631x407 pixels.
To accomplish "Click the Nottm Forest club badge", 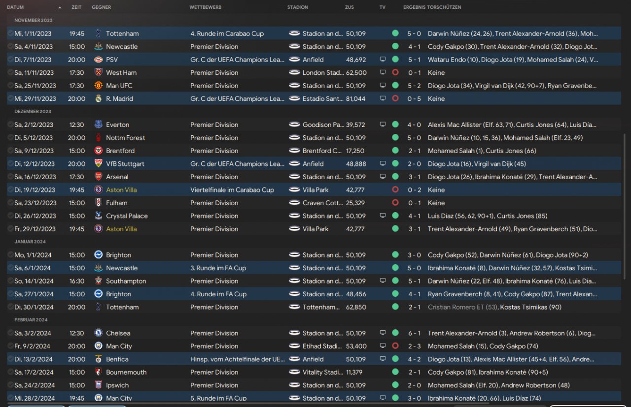I will coord(98,138).
